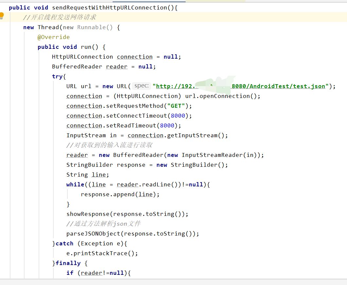
Task: Click the catch keyword
Action: pos(64,243)
